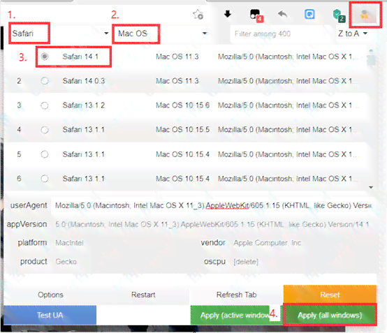This screenshot has height=333, width=387.
Task: Choose Safari 13.1.2 on Mac OS 10.15.6
Action: pos(45,105)
